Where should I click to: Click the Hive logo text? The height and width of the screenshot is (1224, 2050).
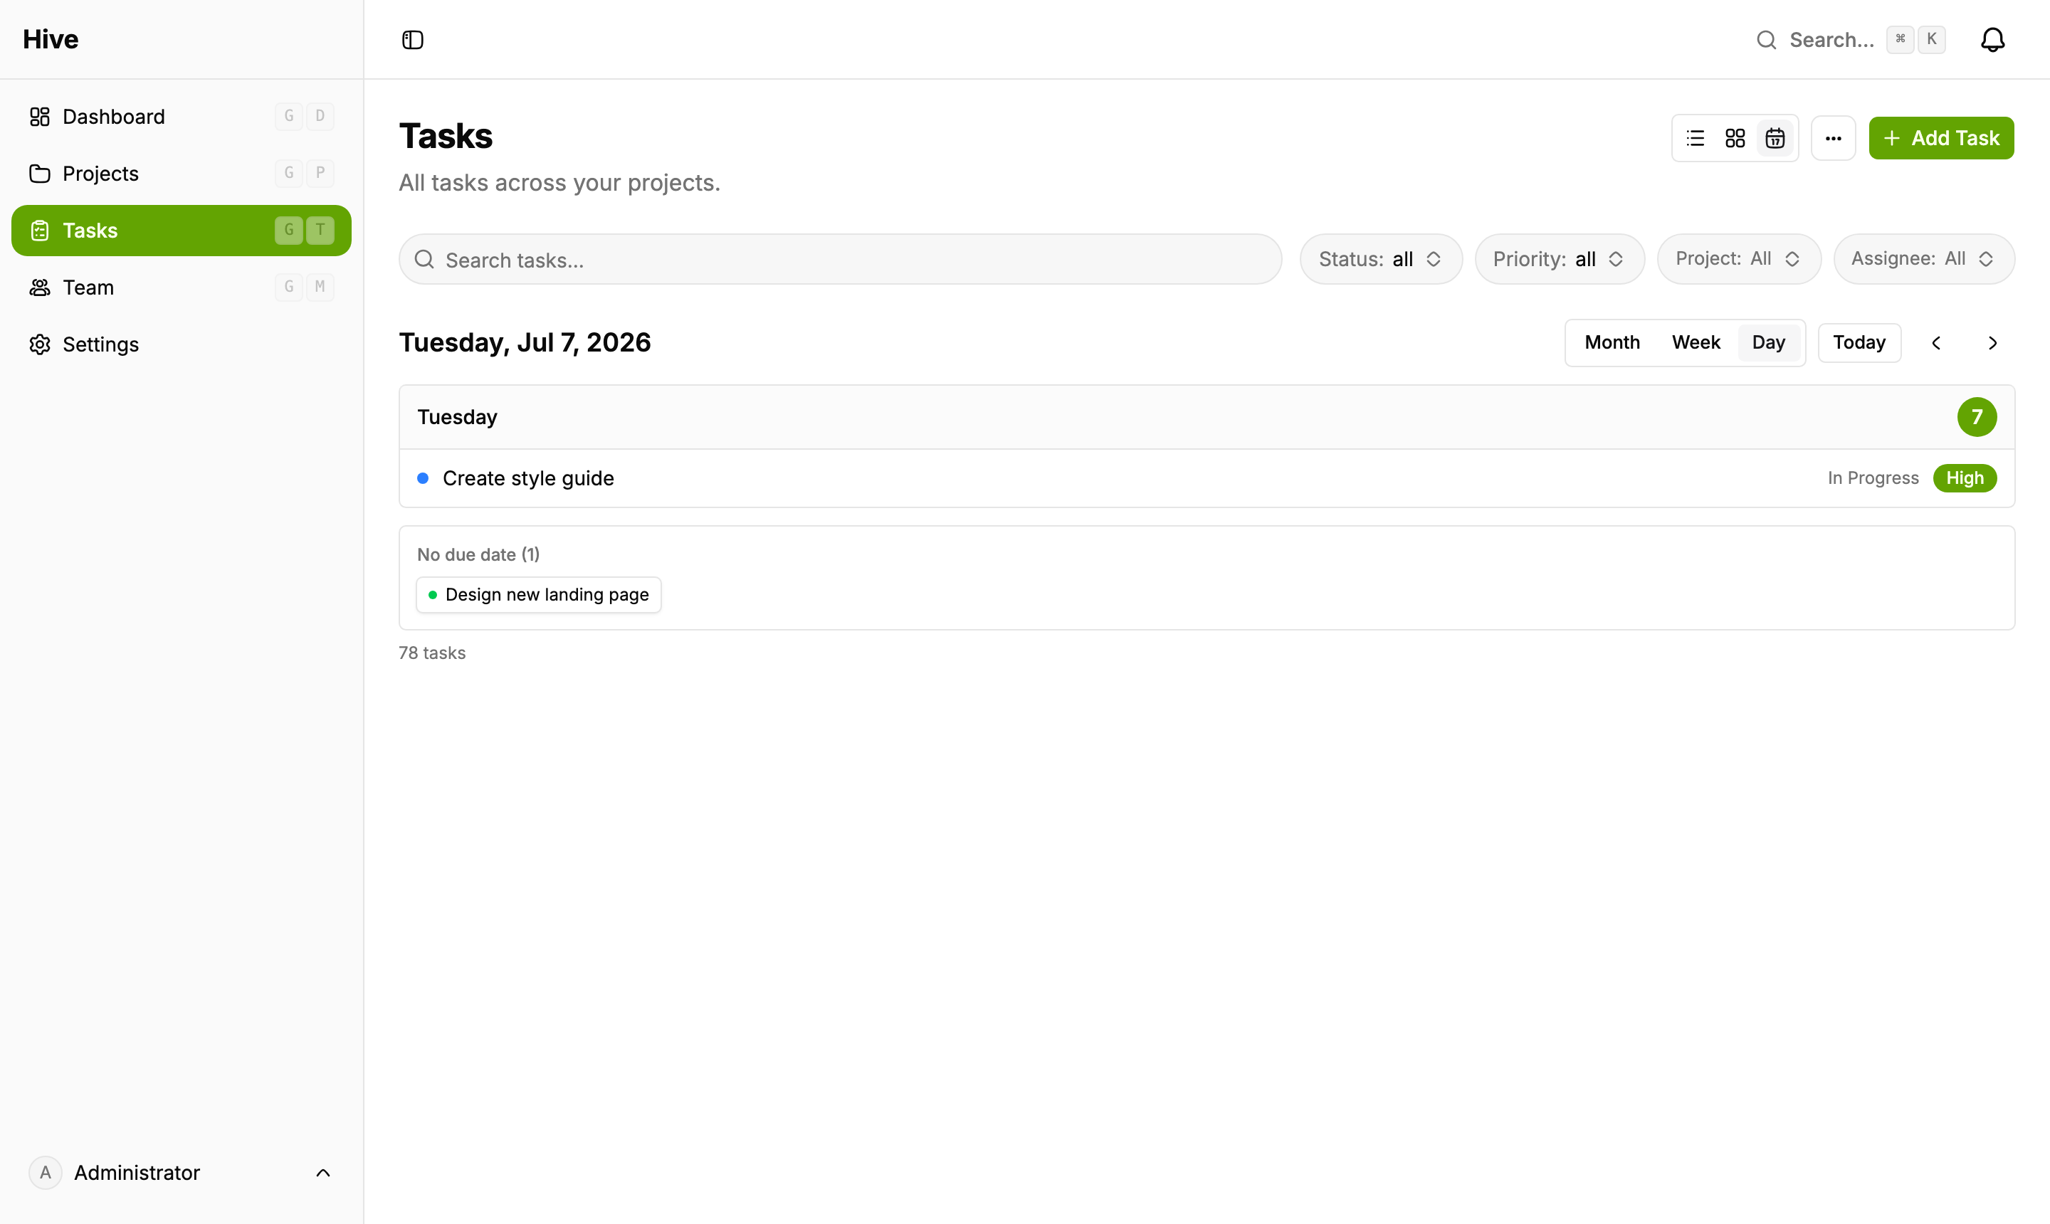coord(51,38)
